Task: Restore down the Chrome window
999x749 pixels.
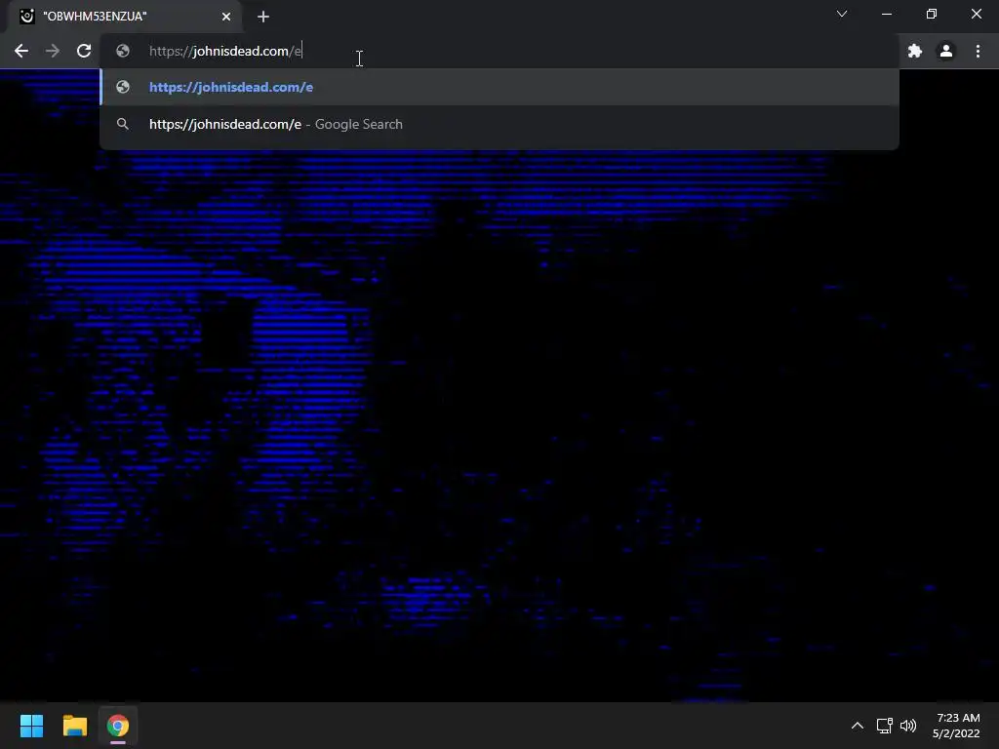Action: pyautogui.click(x=932, y=14)
